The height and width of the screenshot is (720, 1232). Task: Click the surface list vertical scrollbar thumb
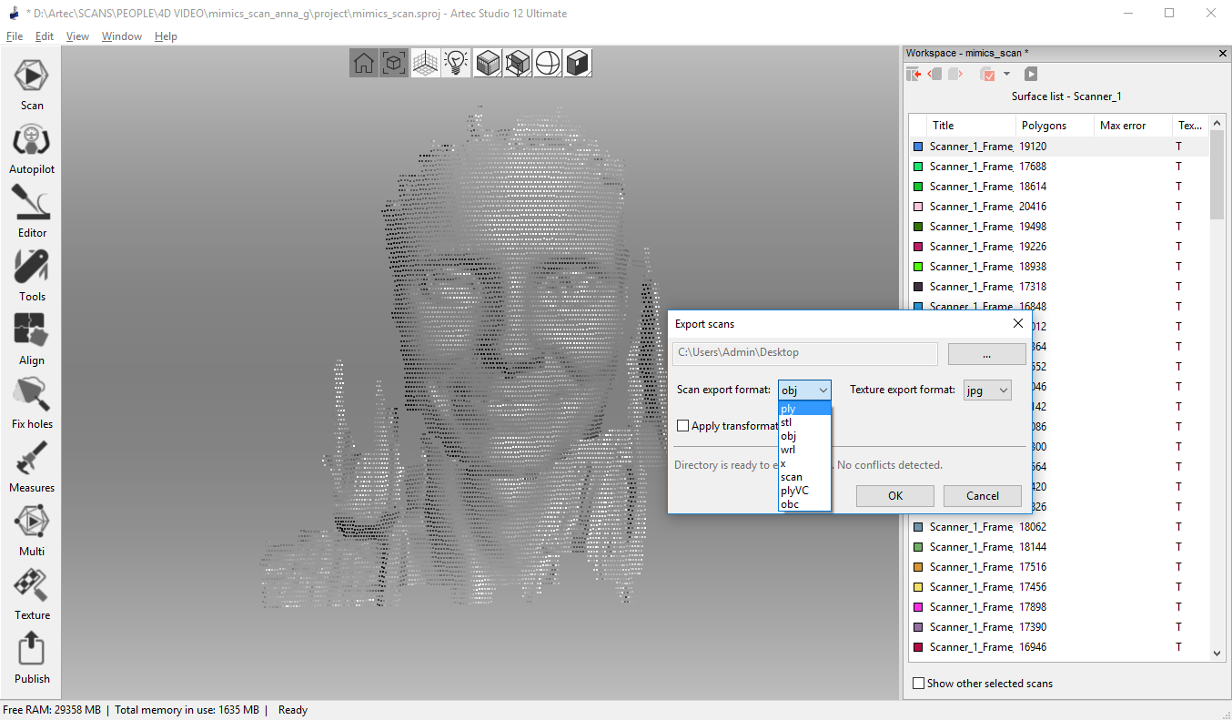point(1217,174)
